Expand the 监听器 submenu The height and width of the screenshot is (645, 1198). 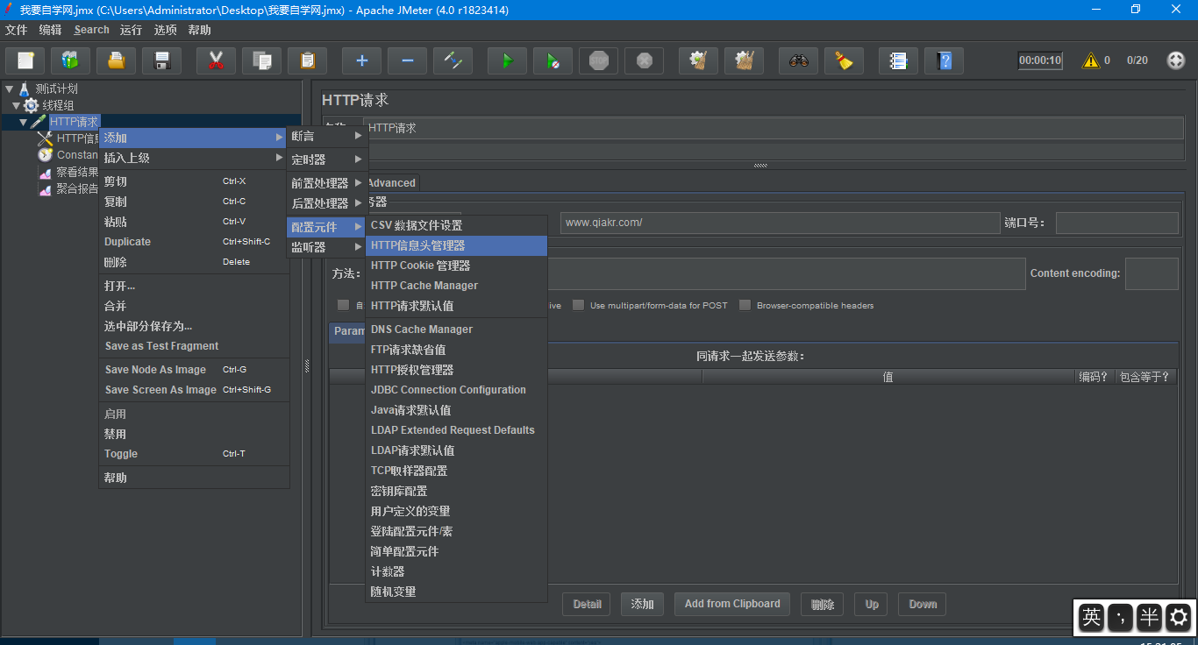point(327,247)
